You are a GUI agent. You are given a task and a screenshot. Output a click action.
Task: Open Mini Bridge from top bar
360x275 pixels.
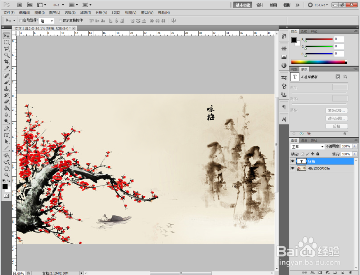pyautogui.click(x=30, y=5)
